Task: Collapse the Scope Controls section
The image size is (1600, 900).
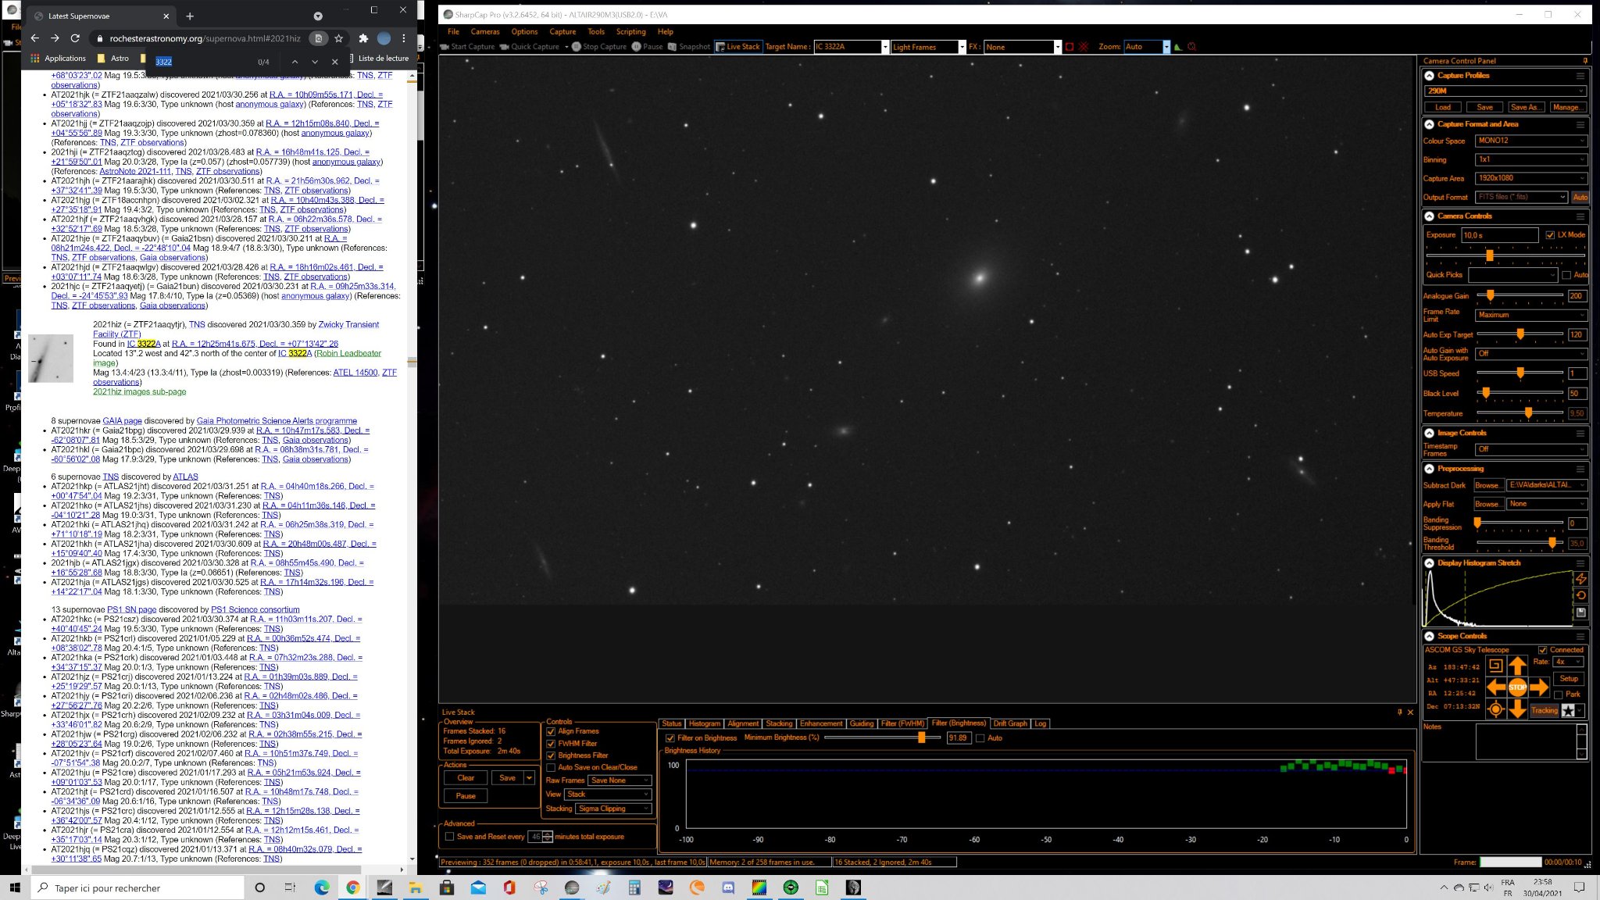Action: point(1429,636)
